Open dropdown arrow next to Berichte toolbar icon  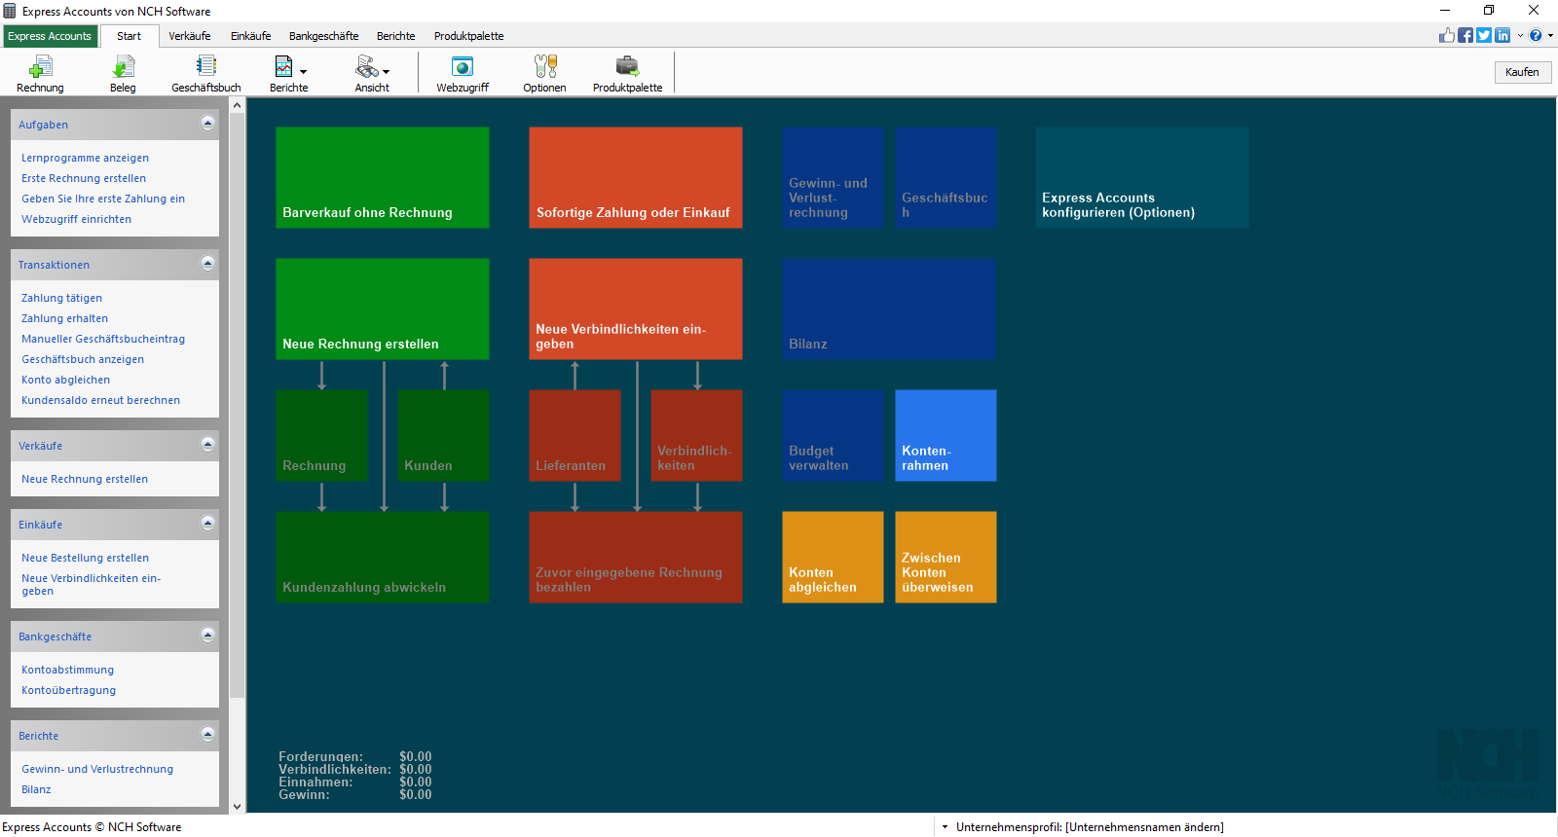[x=303, y=72]
